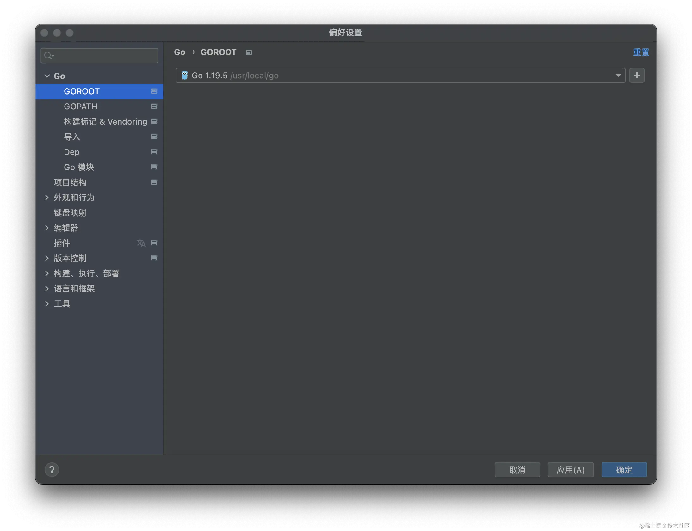Select the GOPATH settings page
The width and height of the screenshot is (692, 531).
[81, 107]
